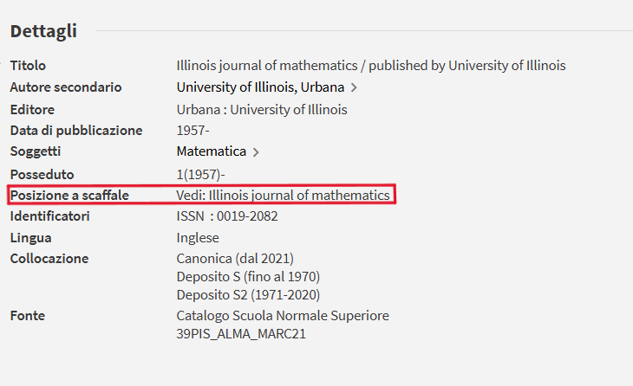Open the University of Illinois, Urbana author link
This screenshot has height=386, width=633.
click(x=260, y=87)
